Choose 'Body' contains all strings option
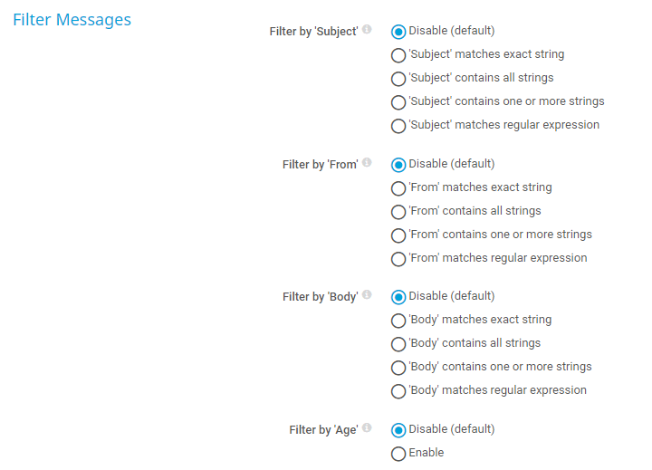The width and height of the screenshot is (652, 470). pyautogui.click(x=398, y=344)
